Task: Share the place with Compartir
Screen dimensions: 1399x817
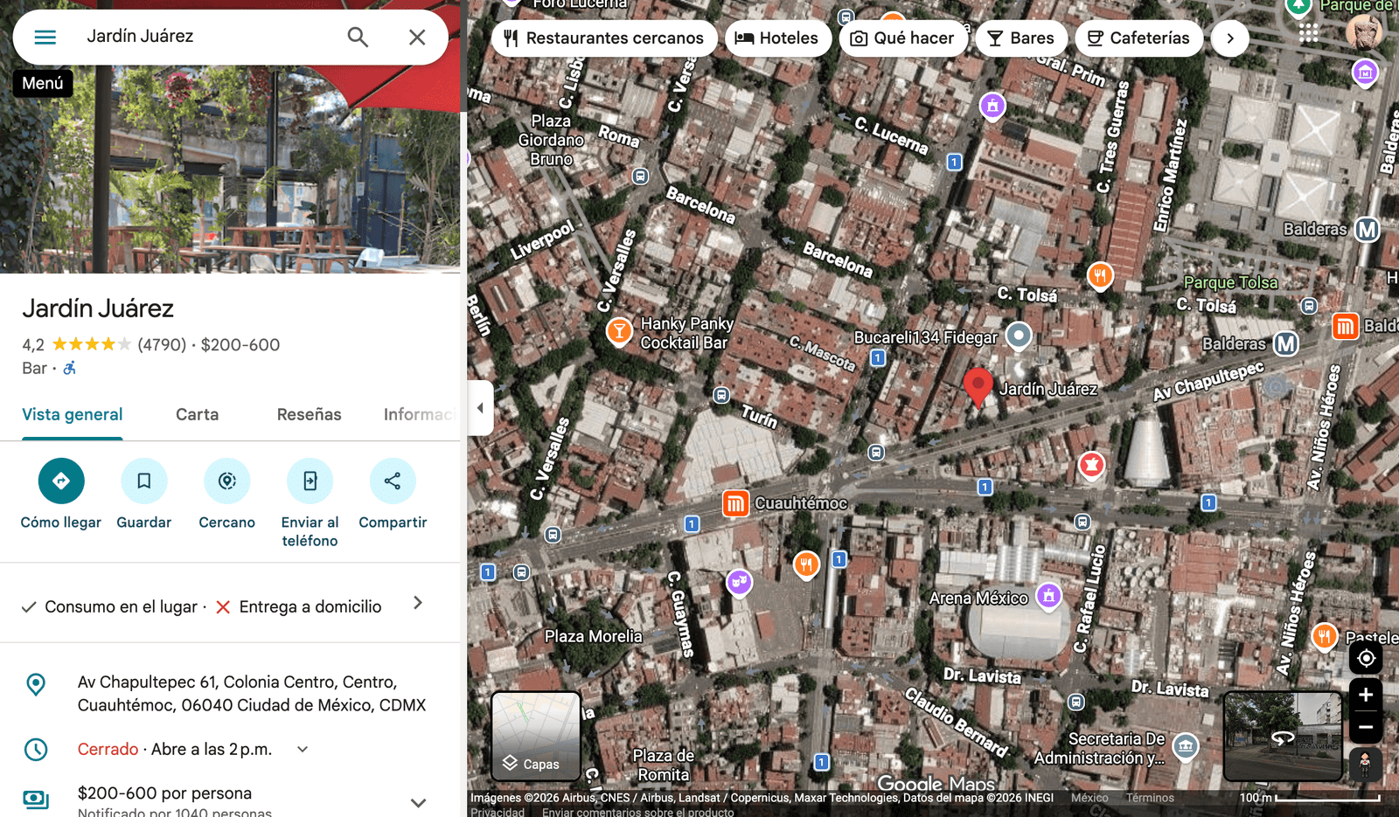Action: tap(393, 495)
